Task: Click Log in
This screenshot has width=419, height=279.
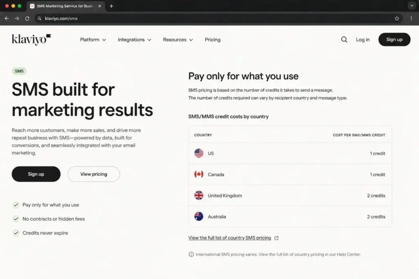Action: pyautogui.click(x=363, y=40)
